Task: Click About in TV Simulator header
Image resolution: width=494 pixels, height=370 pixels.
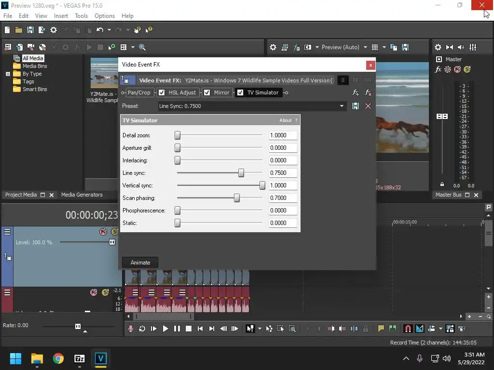Action: pos(286,120)
